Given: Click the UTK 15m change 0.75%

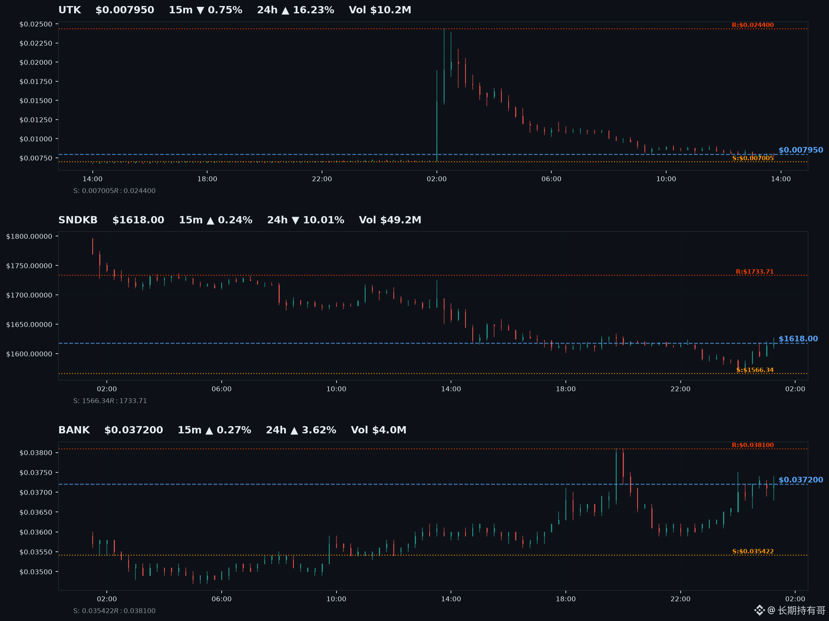Looking at the screenshot, I should click(206, 10).
